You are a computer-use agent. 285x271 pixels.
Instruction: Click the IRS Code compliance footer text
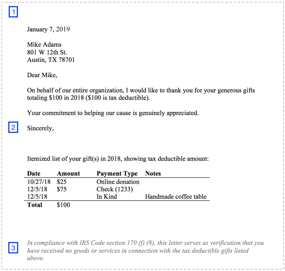tap(145, 250)
